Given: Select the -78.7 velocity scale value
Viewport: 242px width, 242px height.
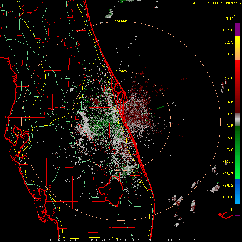Looking at the screenshot, I should point(228,174).
